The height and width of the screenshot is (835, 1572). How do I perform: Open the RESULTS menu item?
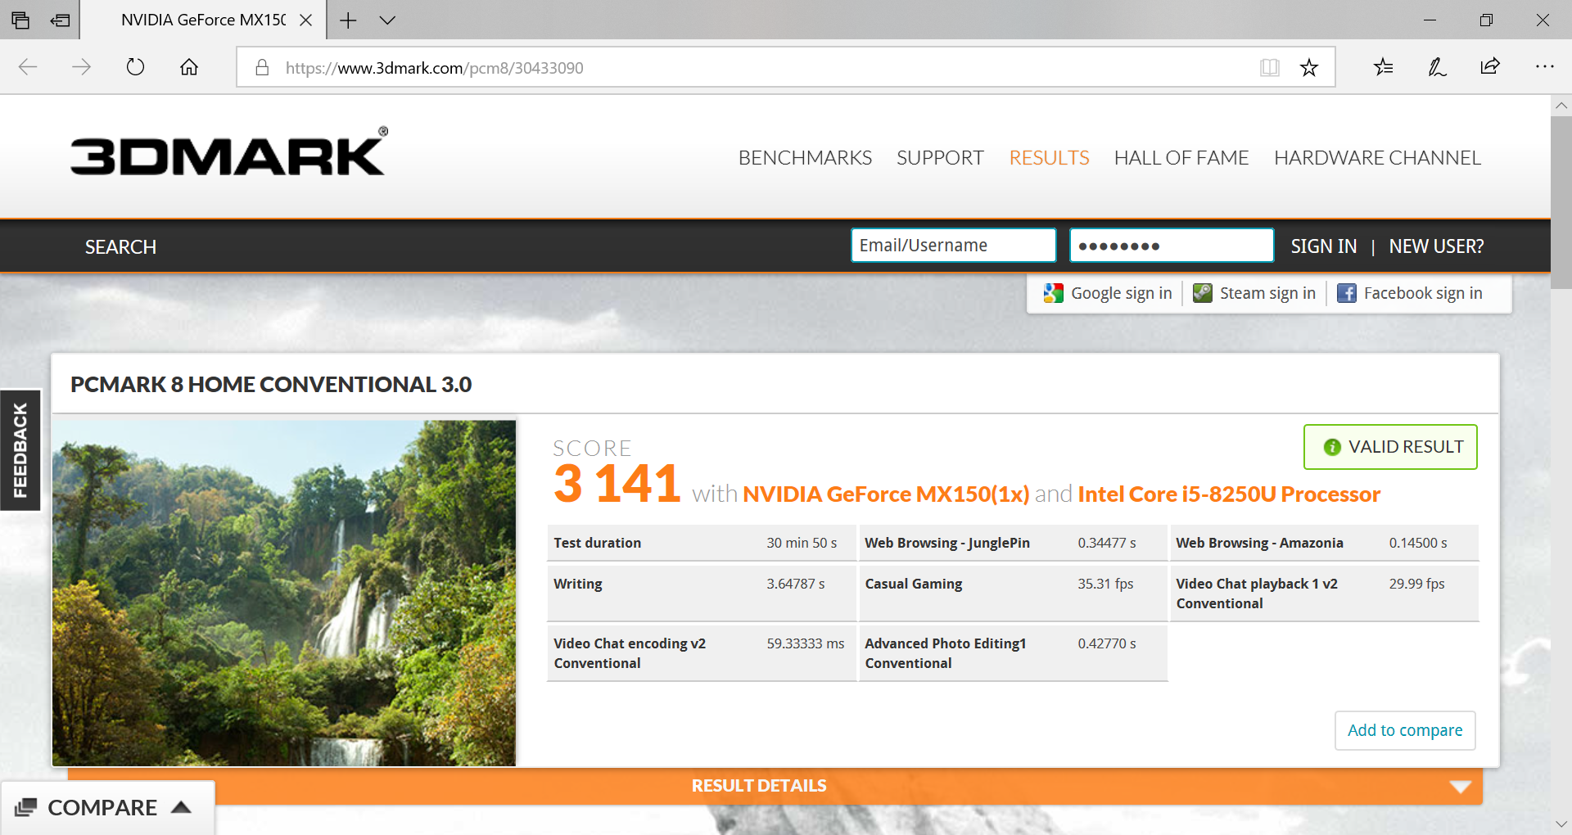pos(1049,158)
